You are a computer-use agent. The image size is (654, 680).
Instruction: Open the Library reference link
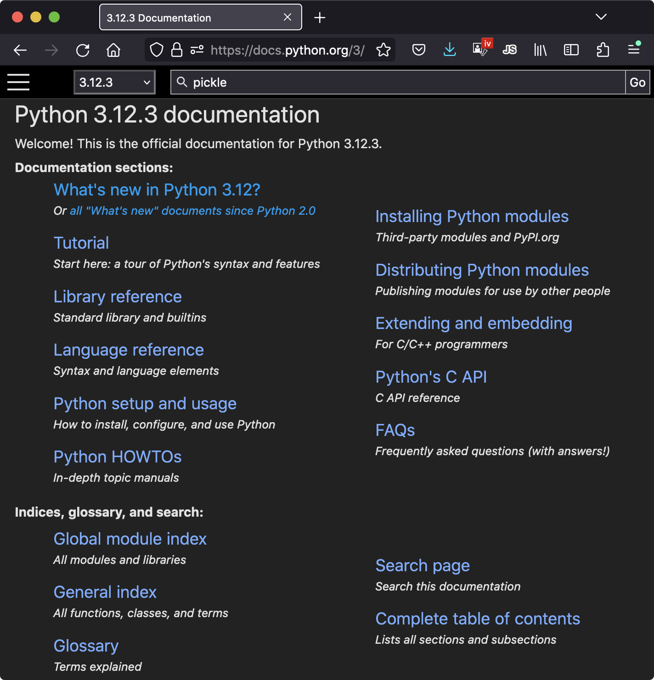pyautogui.click(x=118, y=297)
